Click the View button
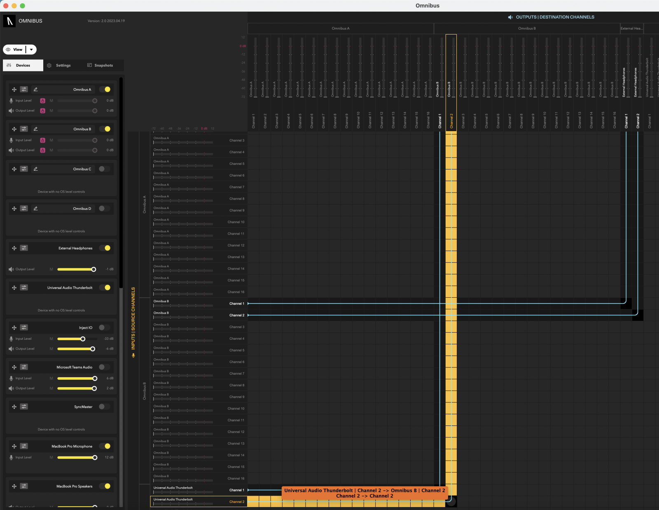Viewport: 659px width, 510px height. pos(16,49)
